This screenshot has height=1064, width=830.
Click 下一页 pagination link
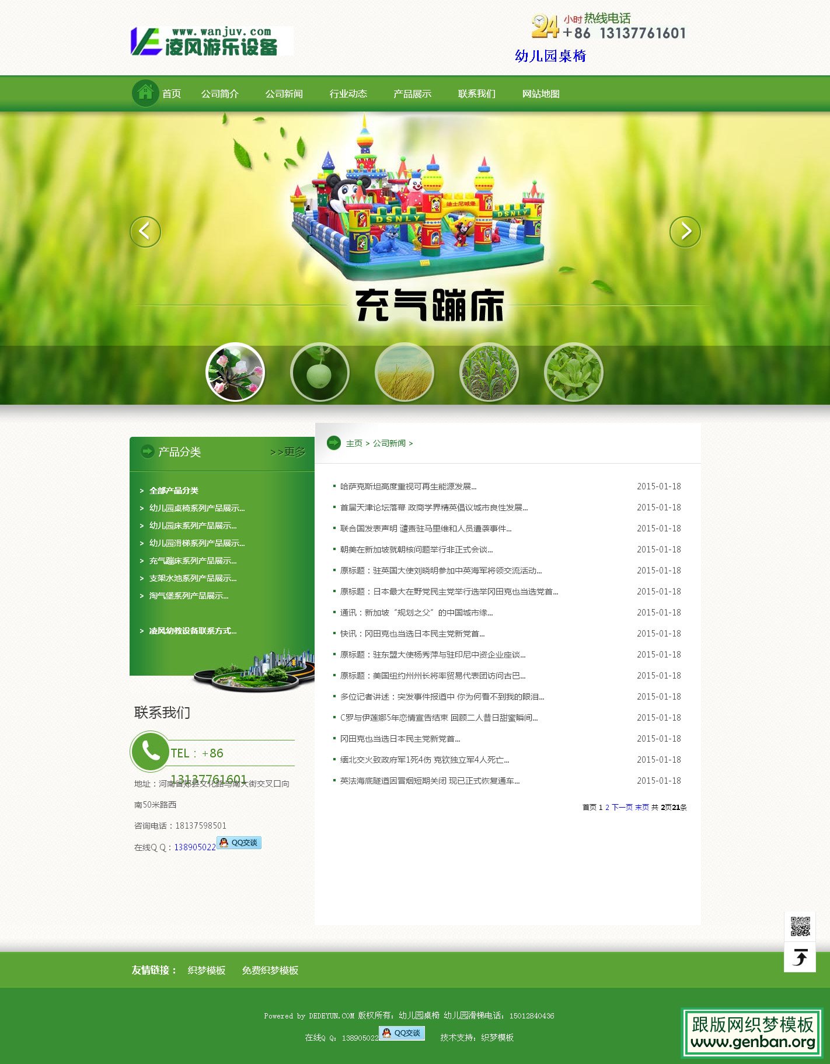[x=622, y=808]
